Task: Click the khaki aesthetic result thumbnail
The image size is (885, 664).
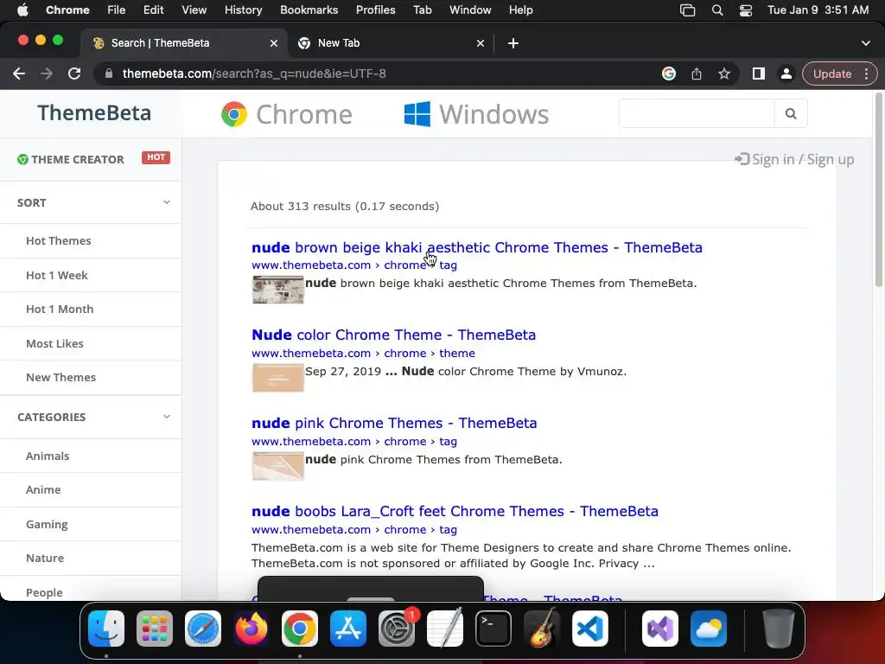Action: (277, 290)
